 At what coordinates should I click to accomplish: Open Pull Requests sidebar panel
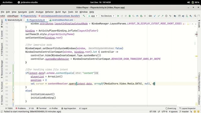pyautogui.click(x=2, y=49)
